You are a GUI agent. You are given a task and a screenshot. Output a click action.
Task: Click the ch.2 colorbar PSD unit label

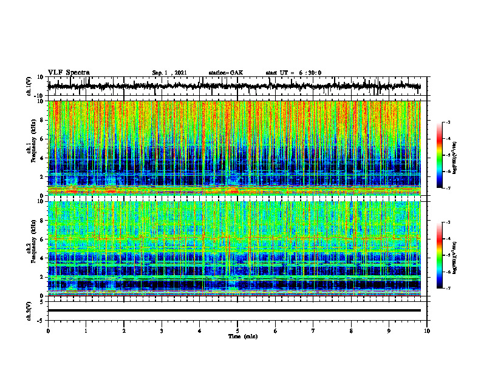tap(454, 258)
